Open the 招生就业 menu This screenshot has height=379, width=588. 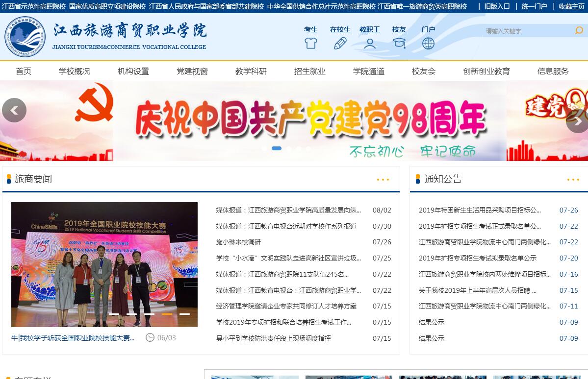[x=310, y=71]
